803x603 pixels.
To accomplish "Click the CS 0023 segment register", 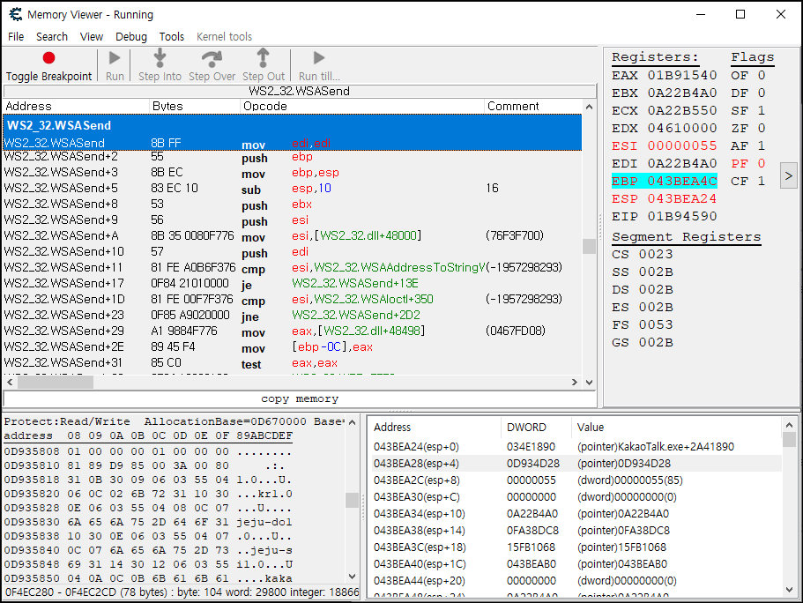I will (x=643, y=254).
